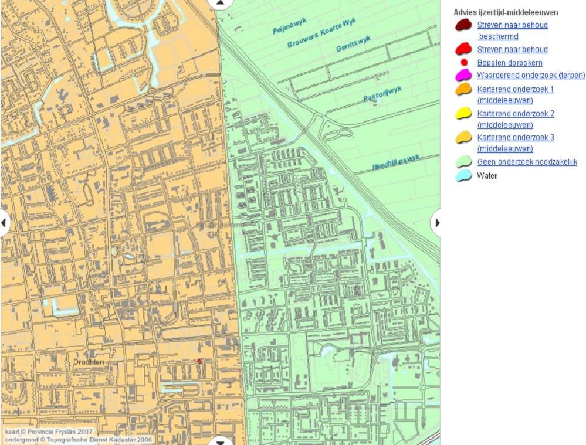The width and height of the screenshot is (586, 445).
Task: Click the orange Karterend onderzoek 1 swatch
Action: tap(464, 89)
